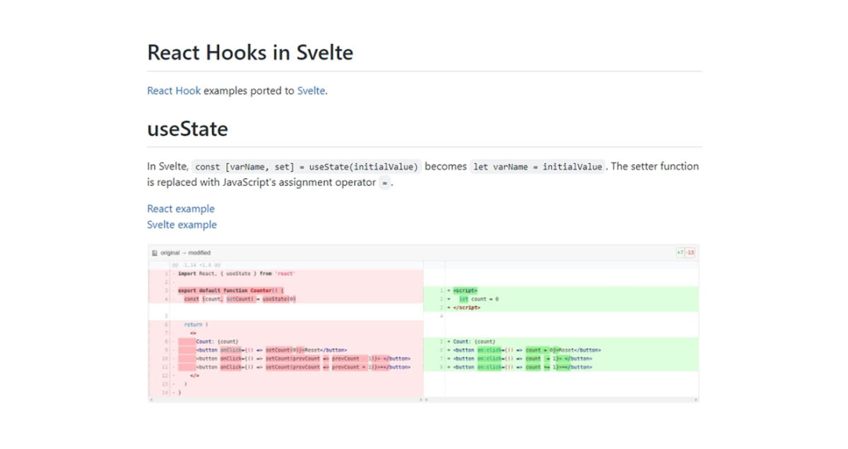Open the "React Hook" link

click(x=174, y=90)
